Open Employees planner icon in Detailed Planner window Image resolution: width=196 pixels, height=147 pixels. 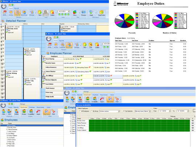point(24,13)
